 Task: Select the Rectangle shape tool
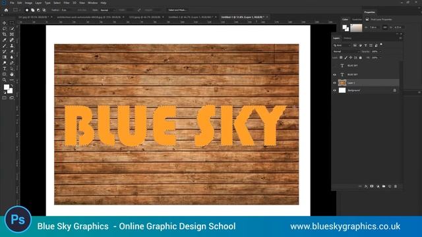click(5, 74)
